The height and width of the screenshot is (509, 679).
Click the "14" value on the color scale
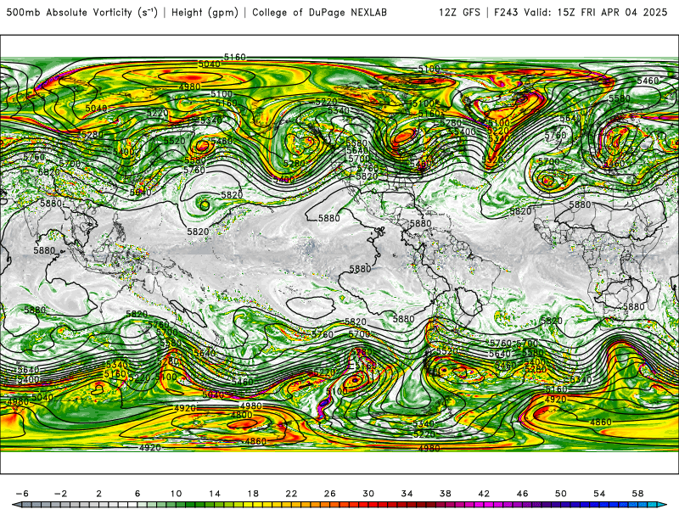215,494
